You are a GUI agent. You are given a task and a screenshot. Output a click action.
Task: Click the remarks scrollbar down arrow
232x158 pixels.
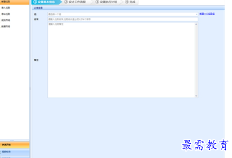pos(196,96)
